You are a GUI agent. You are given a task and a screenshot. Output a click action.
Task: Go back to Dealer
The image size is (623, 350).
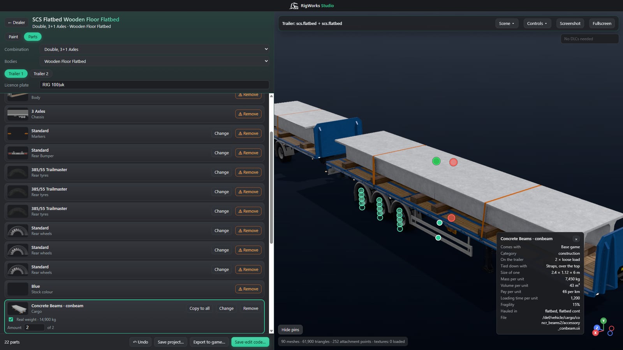16,23
